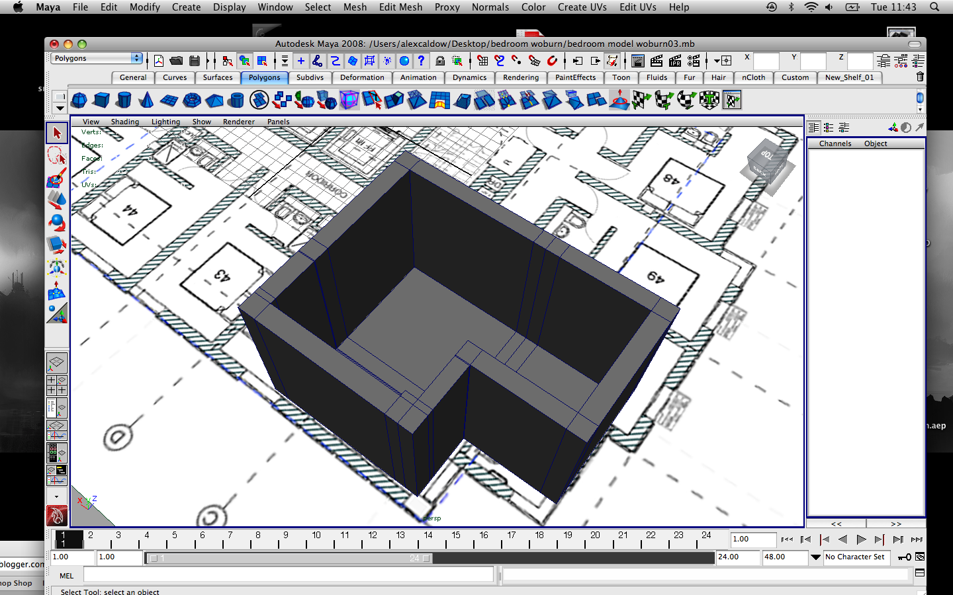Play the animation forwards
953x595 pixels.
point(861,539)
